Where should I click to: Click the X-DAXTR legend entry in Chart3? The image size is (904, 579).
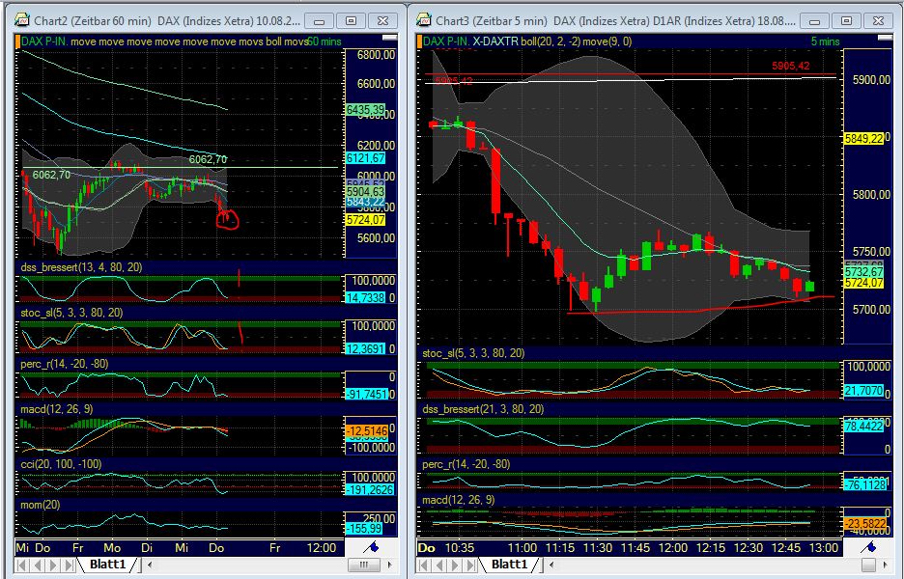(495, 41)
